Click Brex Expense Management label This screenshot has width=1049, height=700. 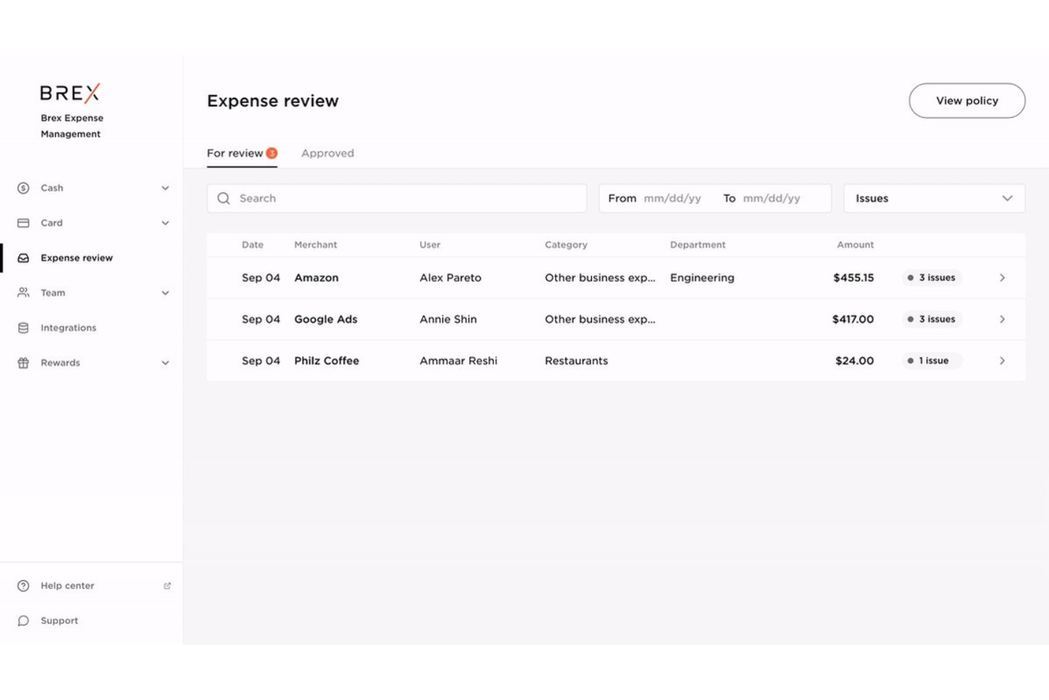tap(72, 126)
